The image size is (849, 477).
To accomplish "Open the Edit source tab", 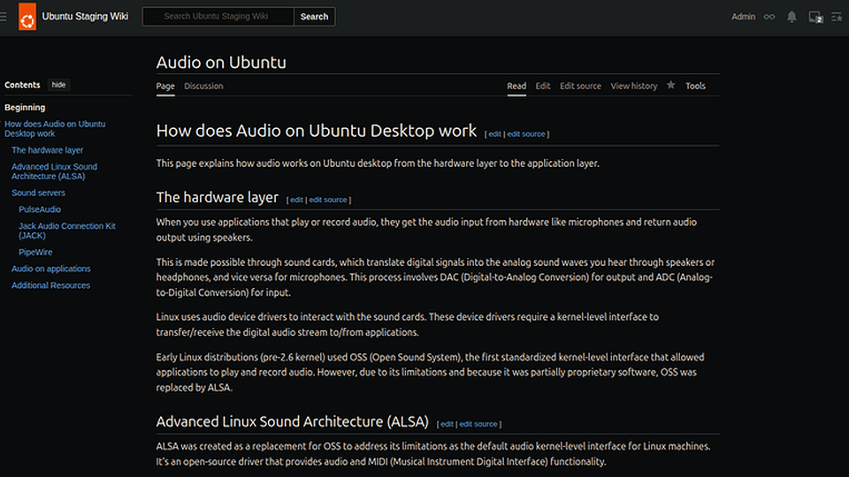I will [x=580, y=86].
